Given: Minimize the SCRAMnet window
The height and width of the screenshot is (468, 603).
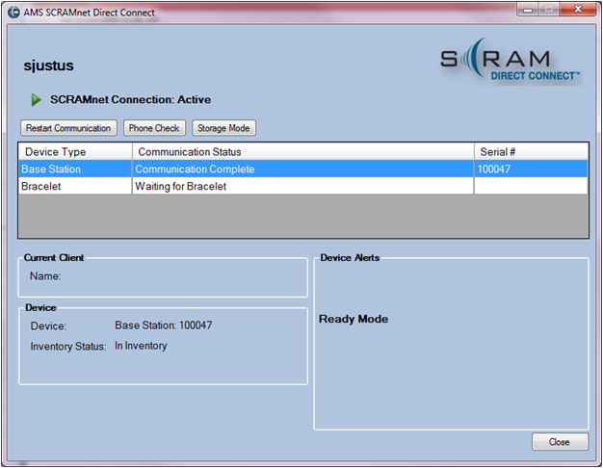Looking at the screenshot, I should pos(529,9).
